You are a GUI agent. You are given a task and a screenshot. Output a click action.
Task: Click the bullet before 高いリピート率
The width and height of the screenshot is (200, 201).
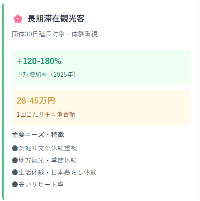click(x=15, y=185)
